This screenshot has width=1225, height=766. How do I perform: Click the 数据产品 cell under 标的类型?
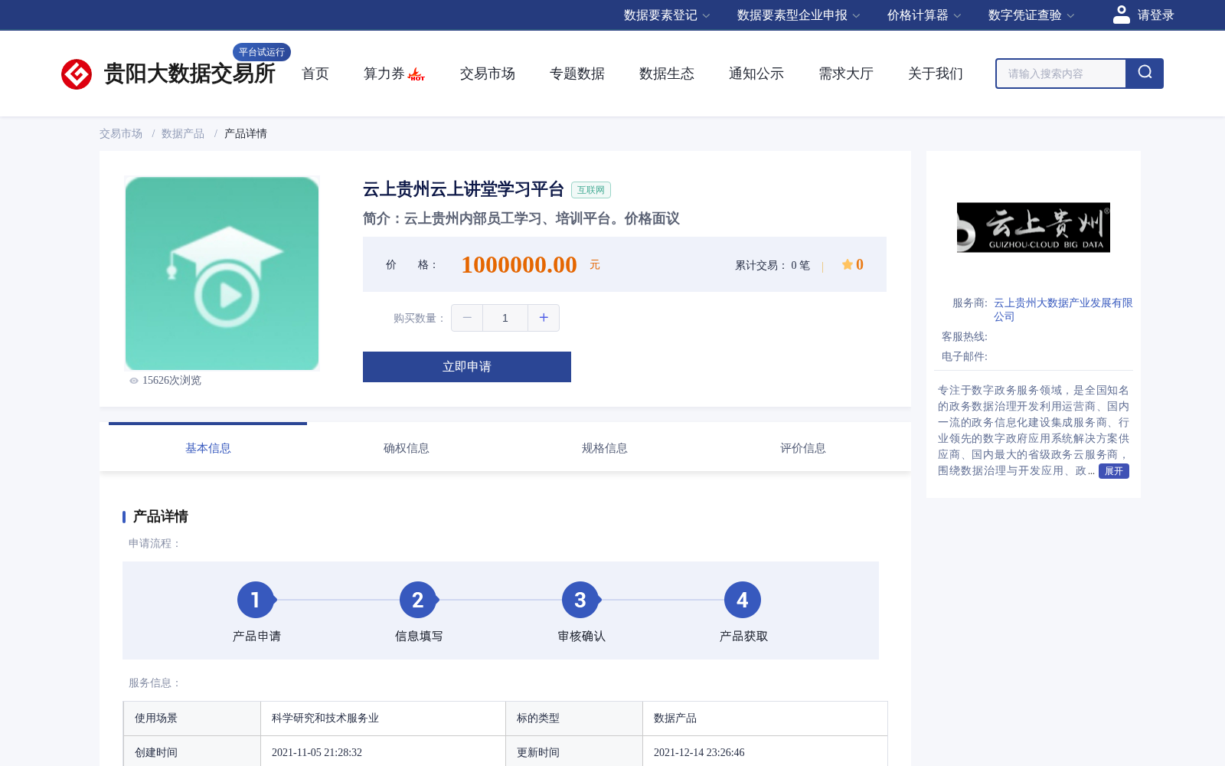click(765, 719)
